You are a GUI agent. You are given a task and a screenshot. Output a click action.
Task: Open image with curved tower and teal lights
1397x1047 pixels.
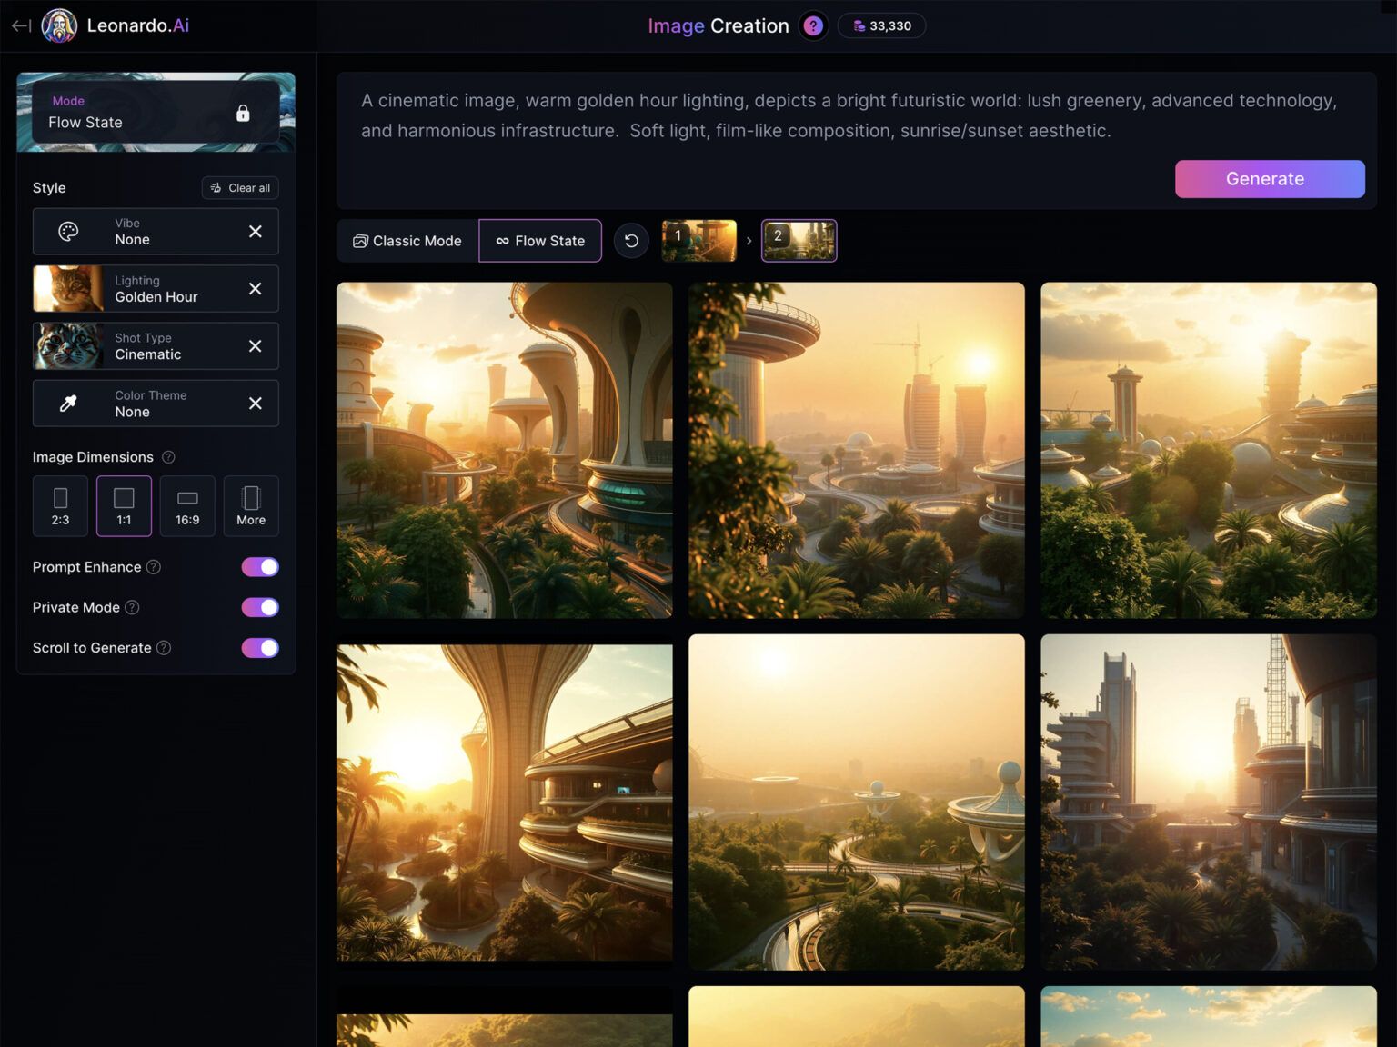(505, 451)
